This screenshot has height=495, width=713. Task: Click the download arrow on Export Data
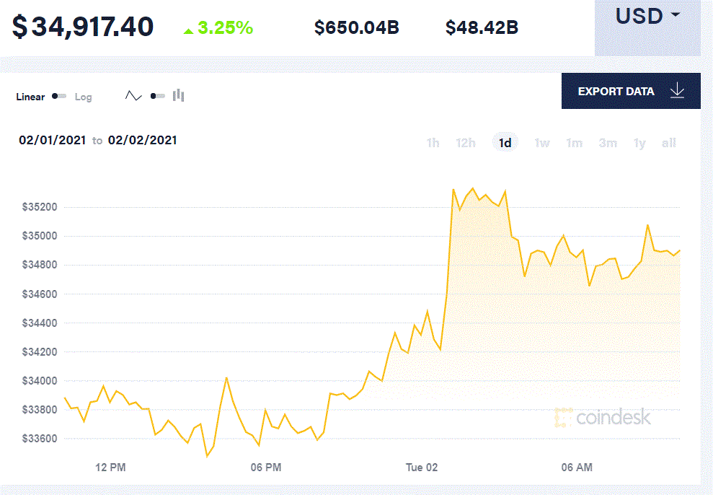pos(676,91)
